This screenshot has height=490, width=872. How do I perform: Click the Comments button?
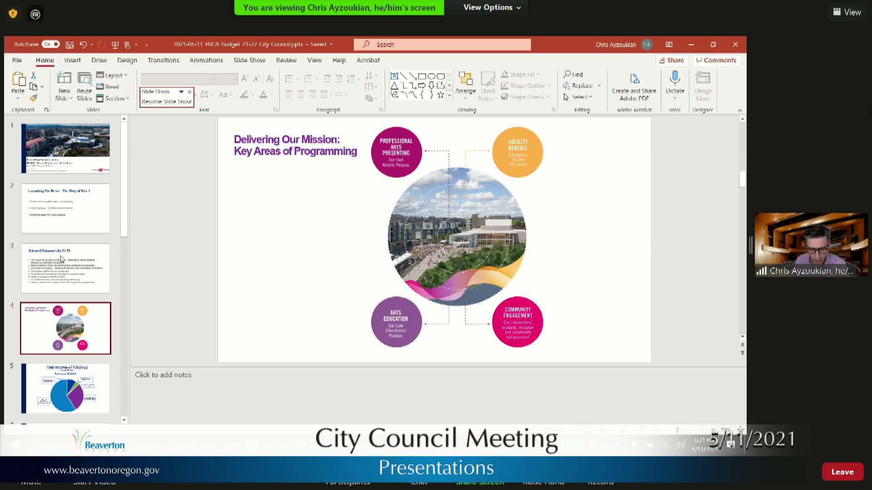(x=716, y=60)
